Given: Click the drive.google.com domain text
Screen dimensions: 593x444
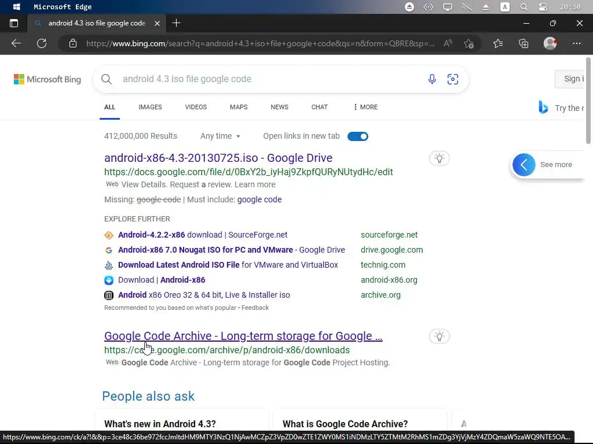Looking at the screenshot, I should (x=392, y=250).
